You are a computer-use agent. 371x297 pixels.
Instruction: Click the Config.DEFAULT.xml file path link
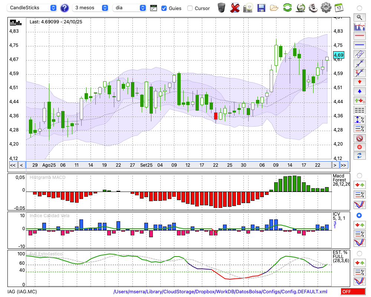(x=220, y=292)
